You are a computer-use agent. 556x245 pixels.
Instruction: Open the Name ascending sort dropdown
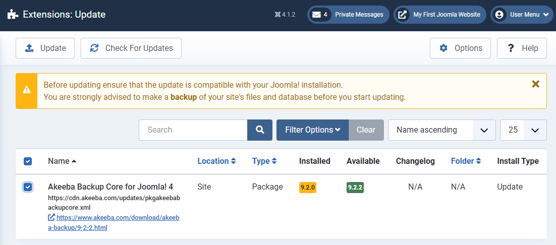(442, 130)
